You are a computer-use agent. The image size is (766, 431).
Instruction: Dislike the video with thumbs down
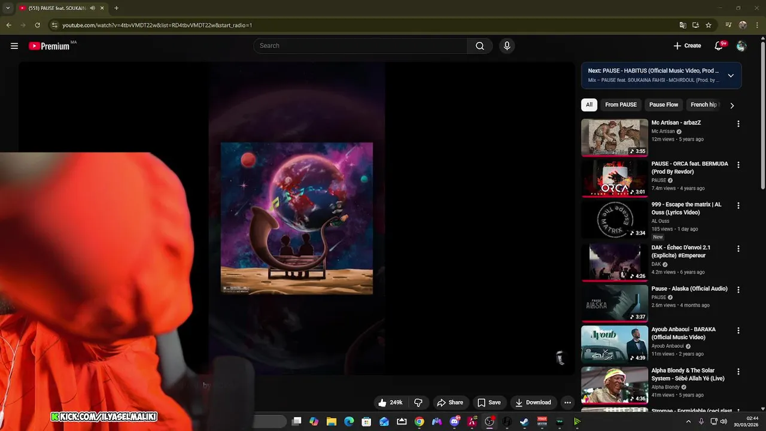coord(418,403)
